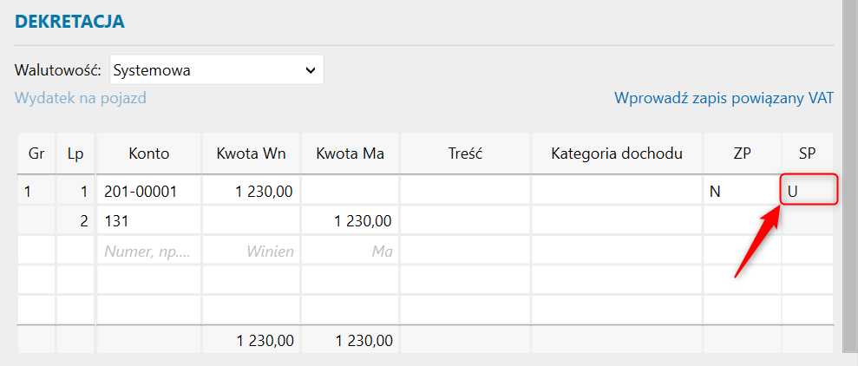Click the Konto column header
The image size is (858, 366).
pyautogui.click(x=148, y=154)
